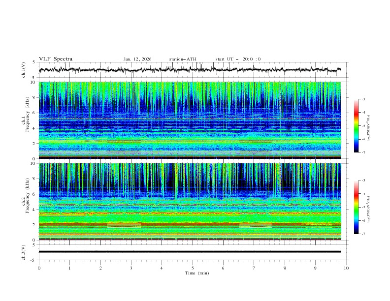Click time axis tick label '10'
Viewport: 390px width, 301px height.
[x=346, y=268]
